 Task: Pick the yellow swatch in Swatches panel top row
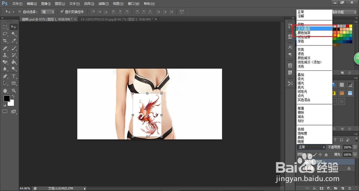point(350,26)
